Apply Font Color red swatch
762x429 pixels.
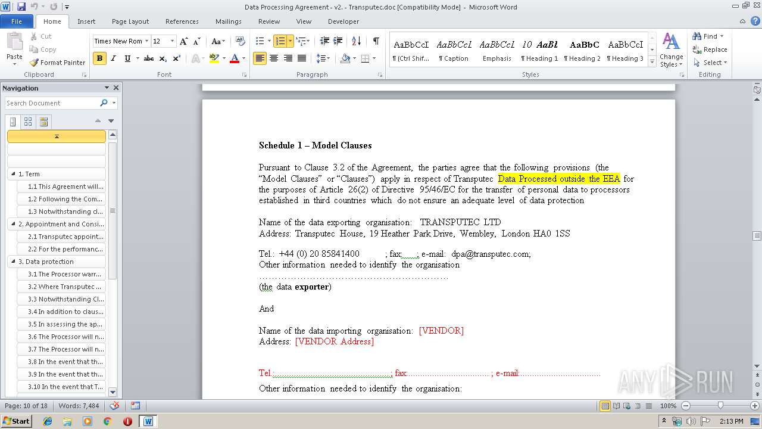coord(235,58)
